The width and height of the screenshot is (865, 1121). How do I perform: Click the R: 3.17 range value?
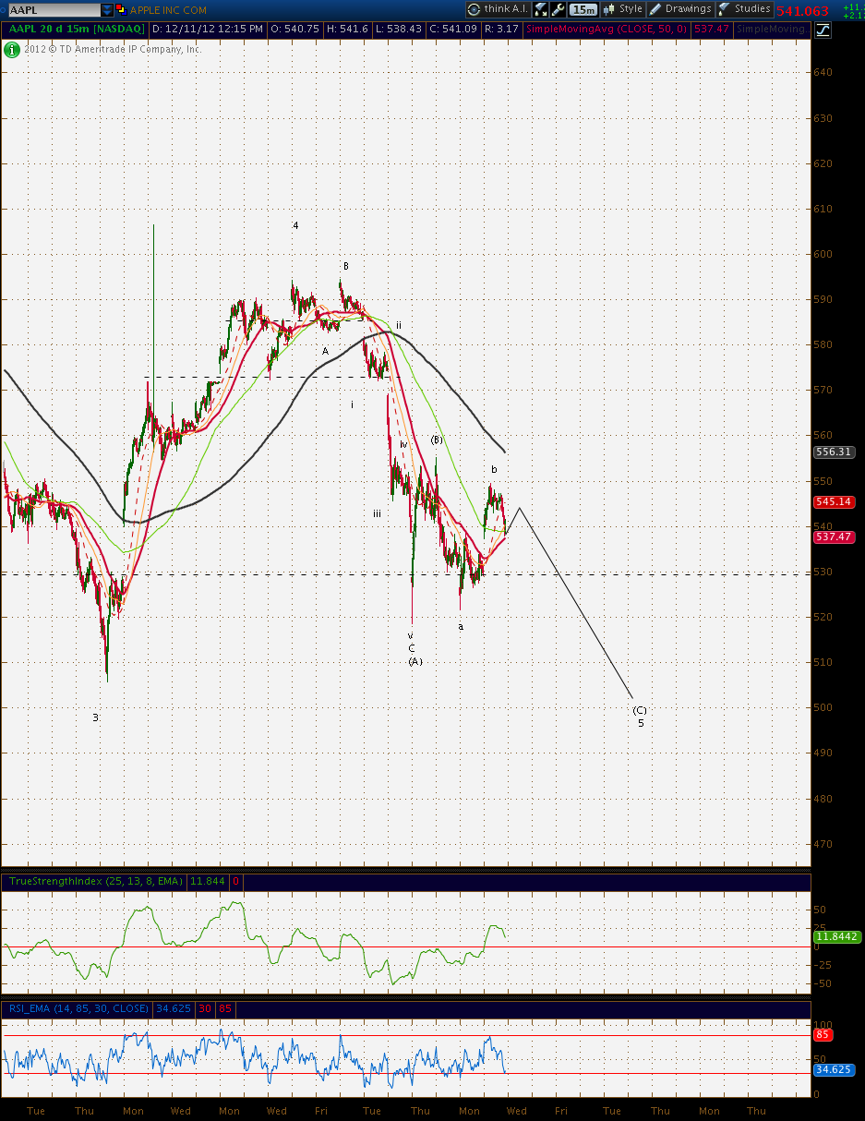pos(501,30)
